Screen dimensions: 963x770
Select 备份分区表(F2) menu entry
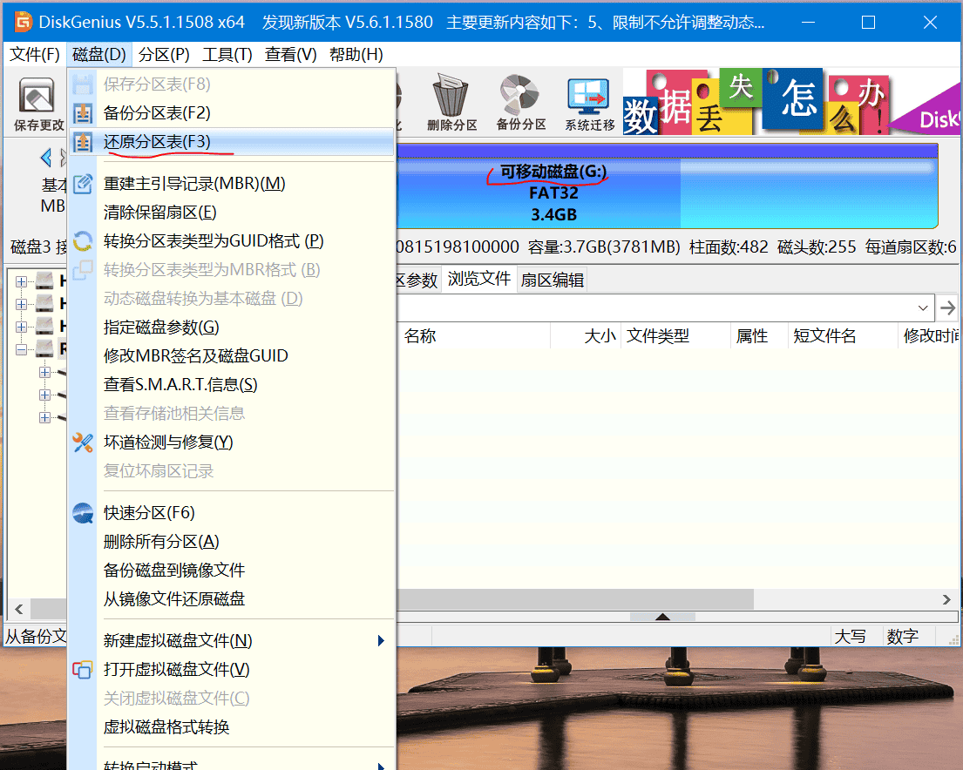(x=157, y=113)
